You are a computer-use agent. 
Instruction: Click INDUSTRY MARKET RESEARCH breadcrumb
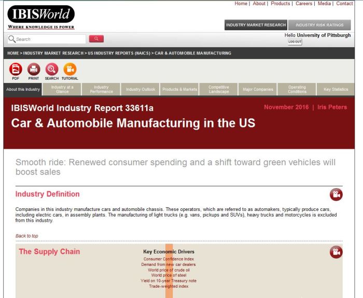53,53
